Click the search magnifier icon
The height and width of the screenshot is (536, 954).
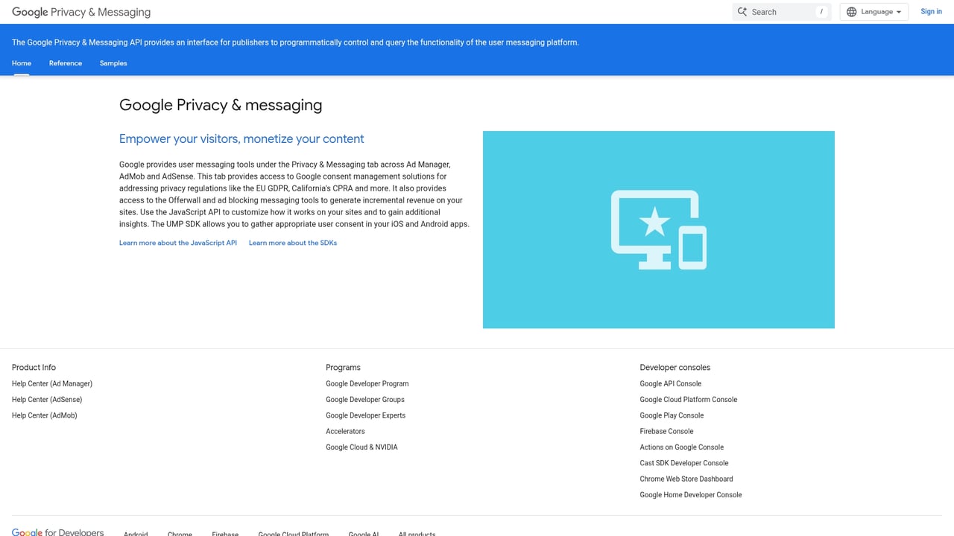742,11
